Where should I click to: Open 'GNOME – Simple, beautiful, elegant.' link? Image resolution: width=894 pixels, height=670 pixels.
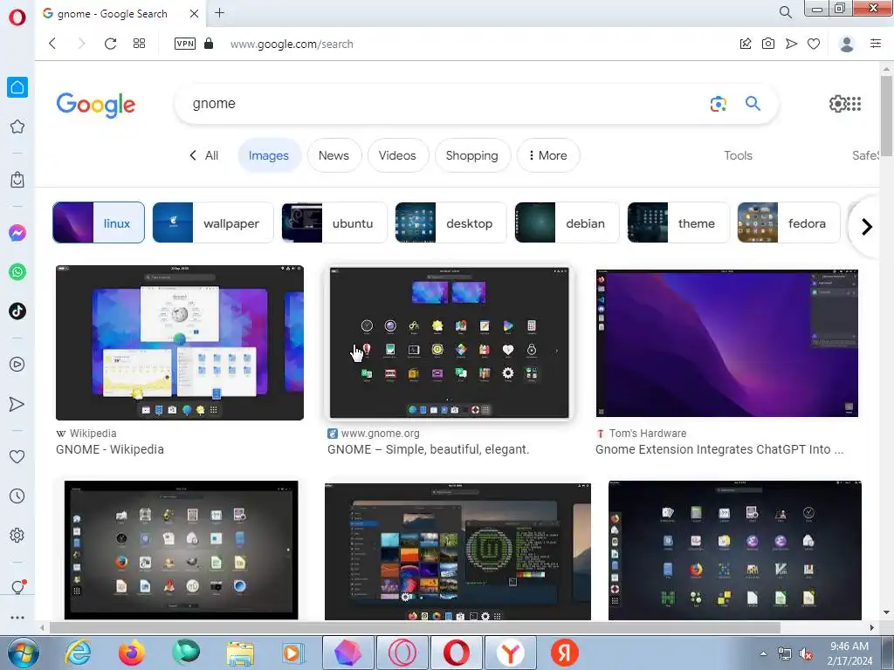point(428,449)
